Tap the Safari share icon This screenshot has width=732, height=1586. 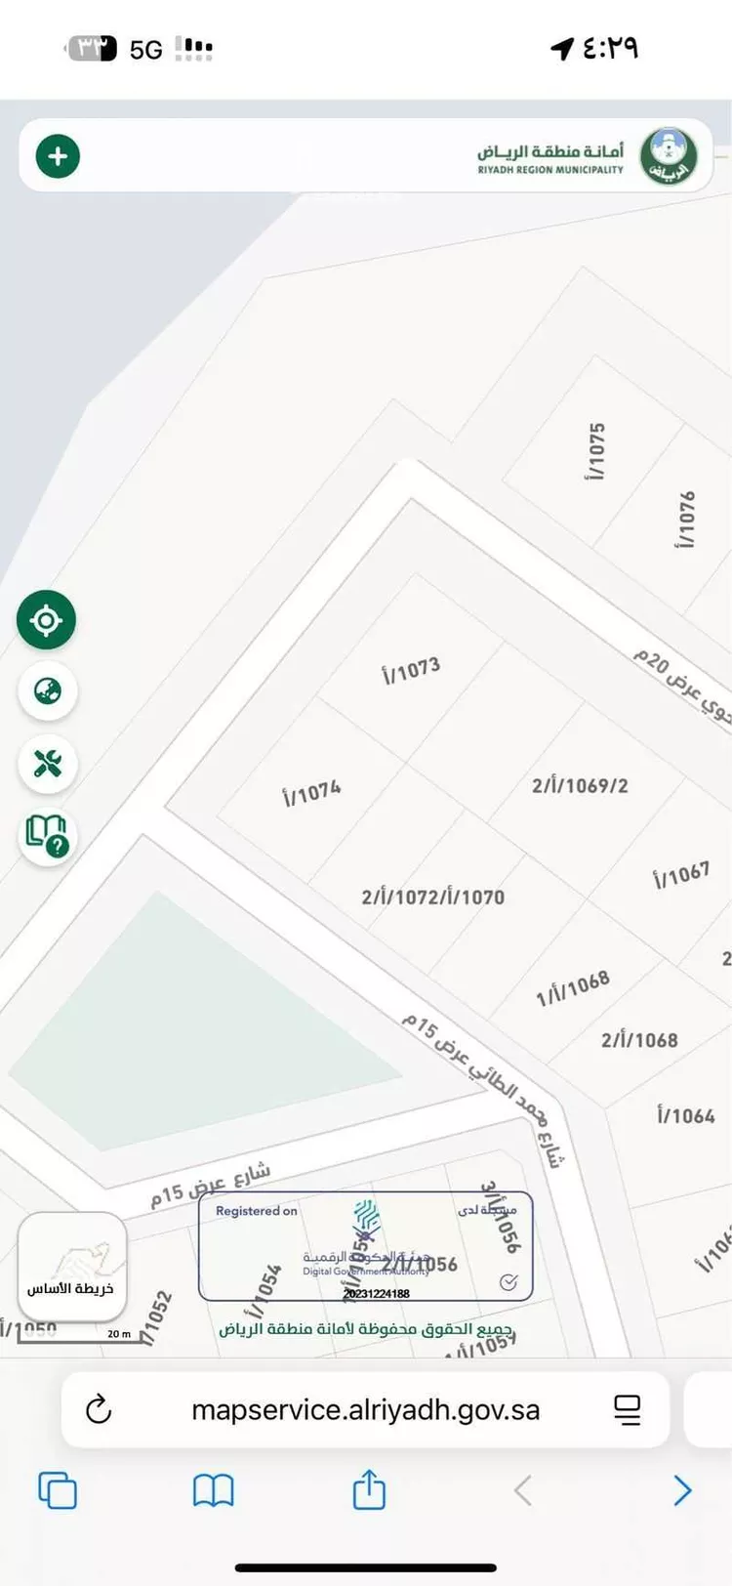pyautogui.click(x=369, y=1489)
